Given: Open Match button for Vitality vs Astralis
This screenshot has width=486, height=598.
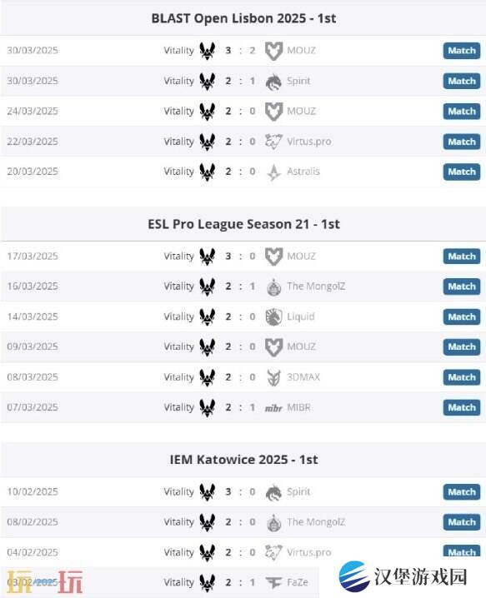Looking at the screenshot, I should coord(462,172).
